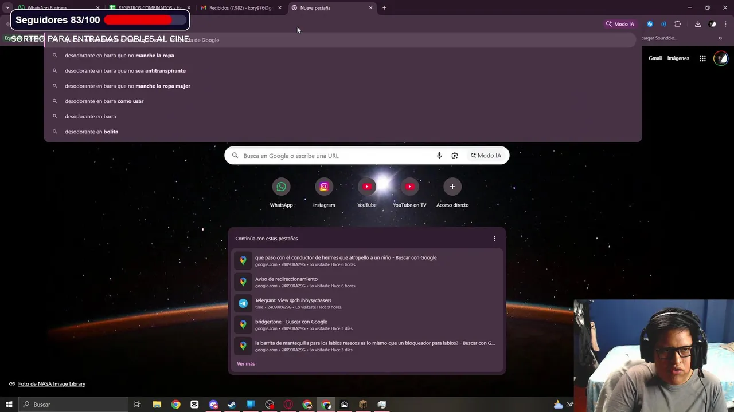This screenshot has width=734, height=412.
Task: Click Modo IA inside the search box
Action: click(486, 156)
